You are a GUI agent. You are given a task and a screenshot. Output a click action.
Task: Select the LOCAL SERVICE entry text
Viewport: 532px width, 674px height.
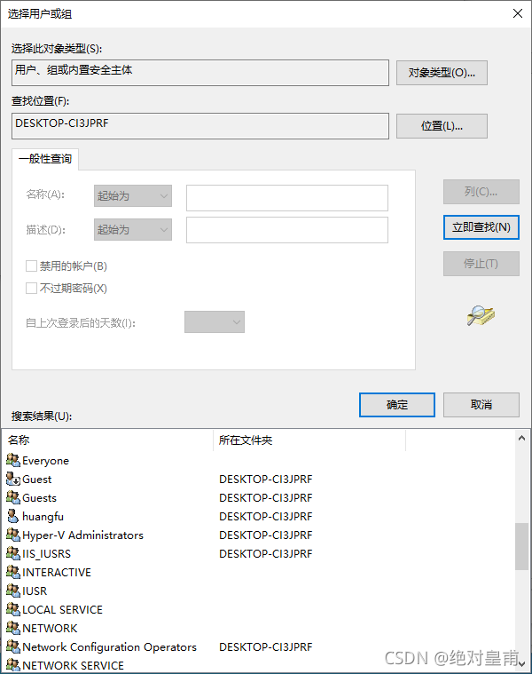coord(62,609)
